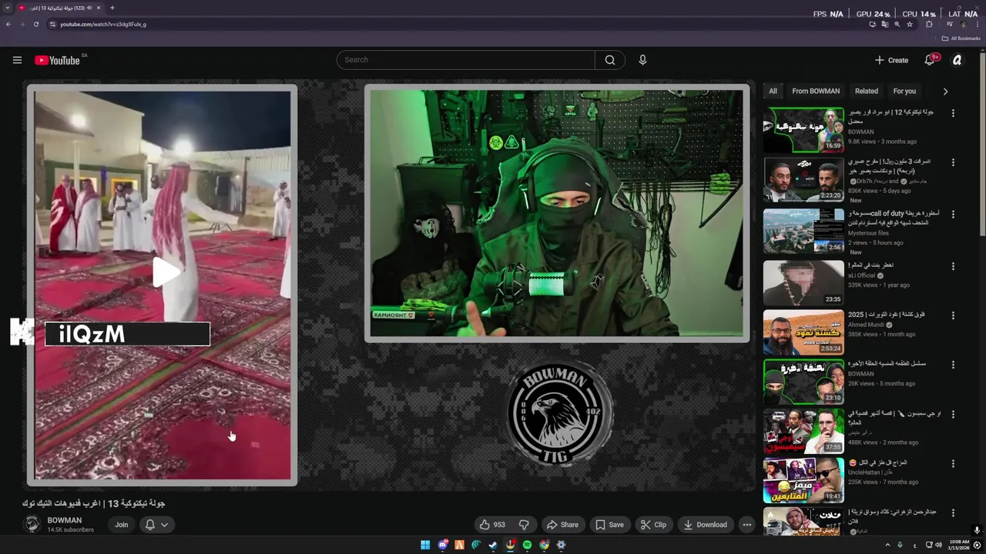Click the browser reload button
The image size is (986, 554).
[35, 24]
